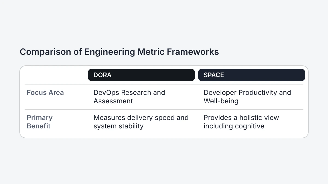The image size is (328, 184).
Task: Select the DORA column header
Action: 141,75
